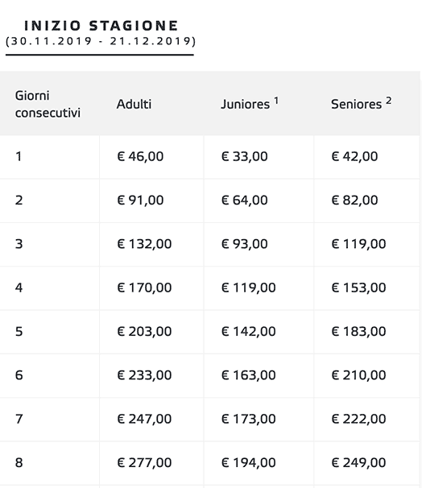Click the 4-day senior price € 153,00
Image resolution: width=422 pixels, height=488 pixels.
click(x=359, y=287)
